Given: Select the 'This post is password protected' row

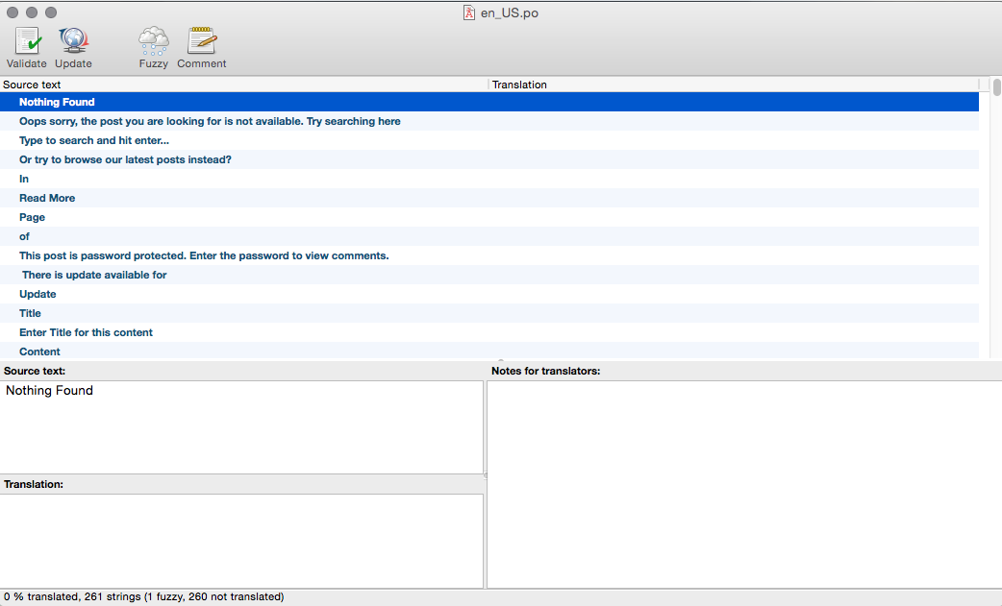Looking at the screenshot, I should tap(204, 255).
